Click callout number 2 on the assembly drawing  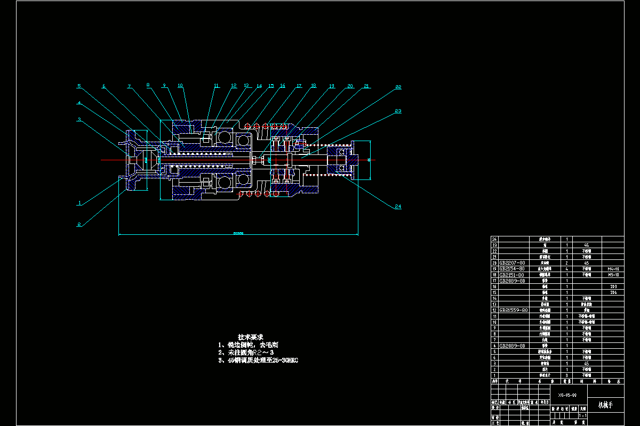pos(79,225)
